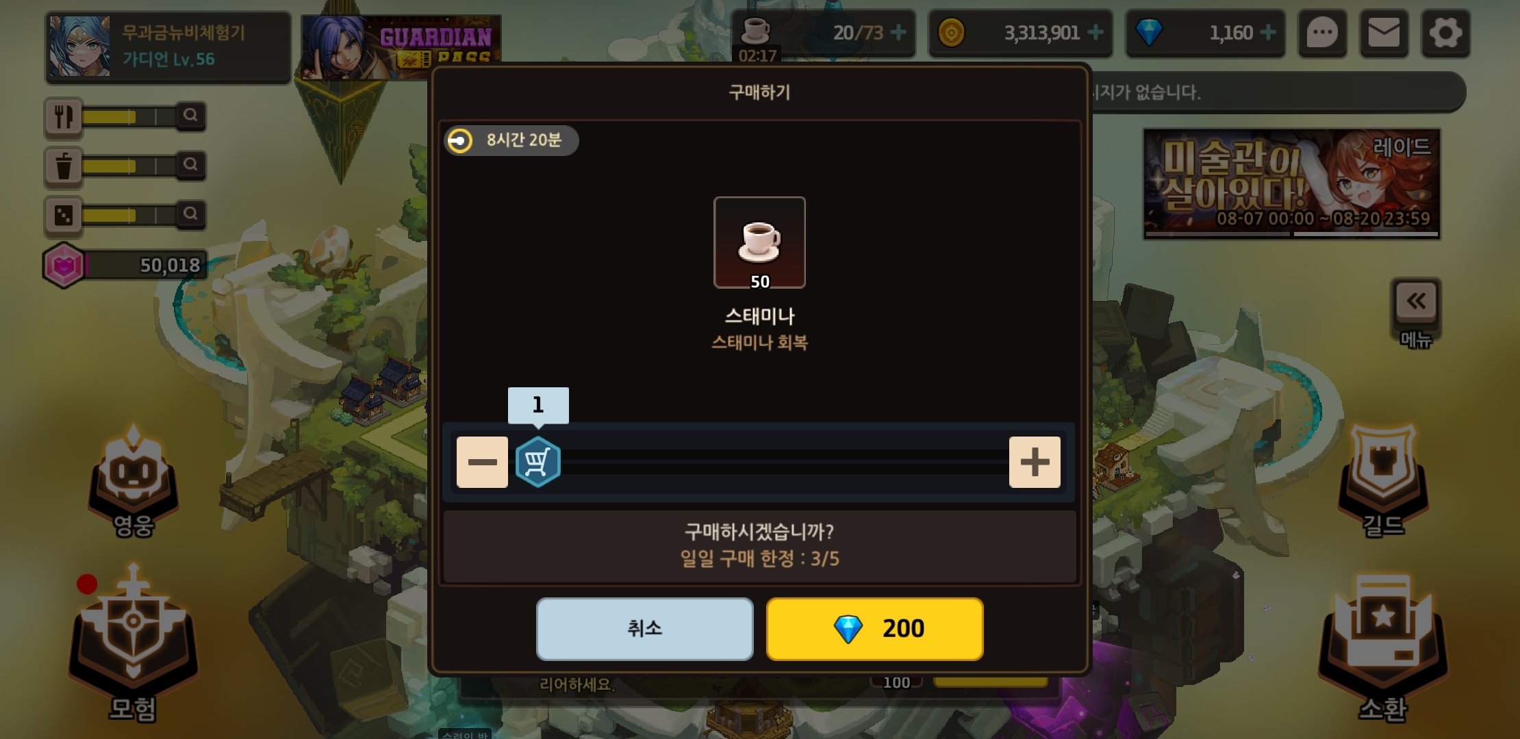Increase purchase quantity with plus button
The height and width of the screenshot is (739, 1520).
1035,462
